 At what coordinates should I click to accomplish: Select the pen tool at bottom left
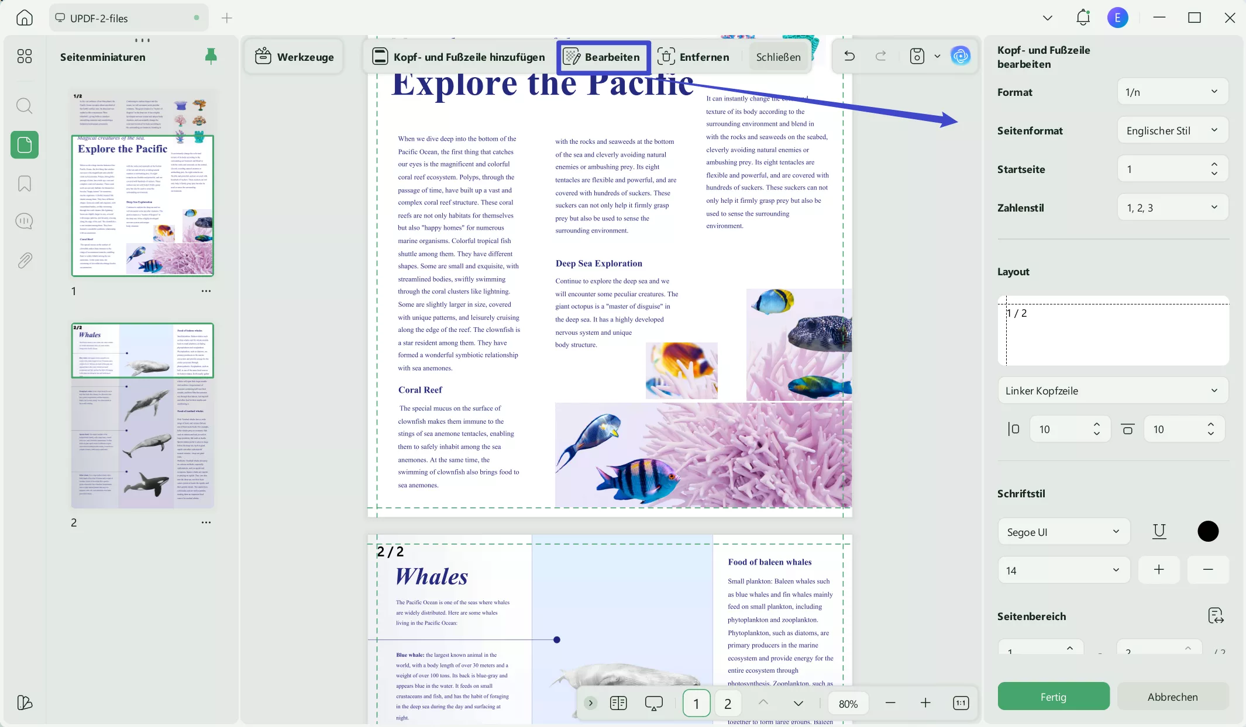click(25, 703)
